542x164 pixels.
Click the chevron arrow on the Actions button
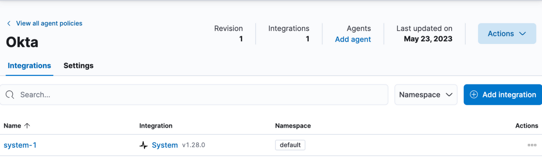point(522,33)
